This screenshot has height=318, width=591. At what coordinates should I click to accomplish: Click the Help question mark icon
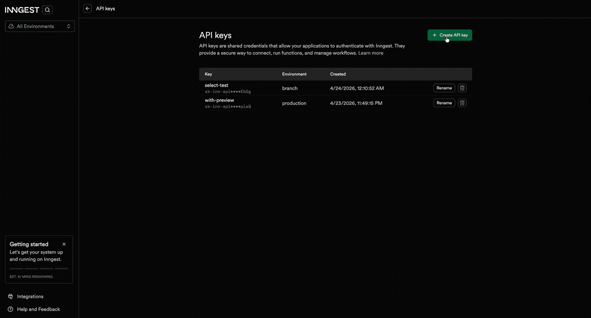click(10, 309)
